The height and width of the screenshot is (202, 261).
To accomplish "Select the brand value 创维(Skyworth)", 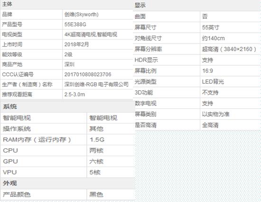I will coord(82,15).
